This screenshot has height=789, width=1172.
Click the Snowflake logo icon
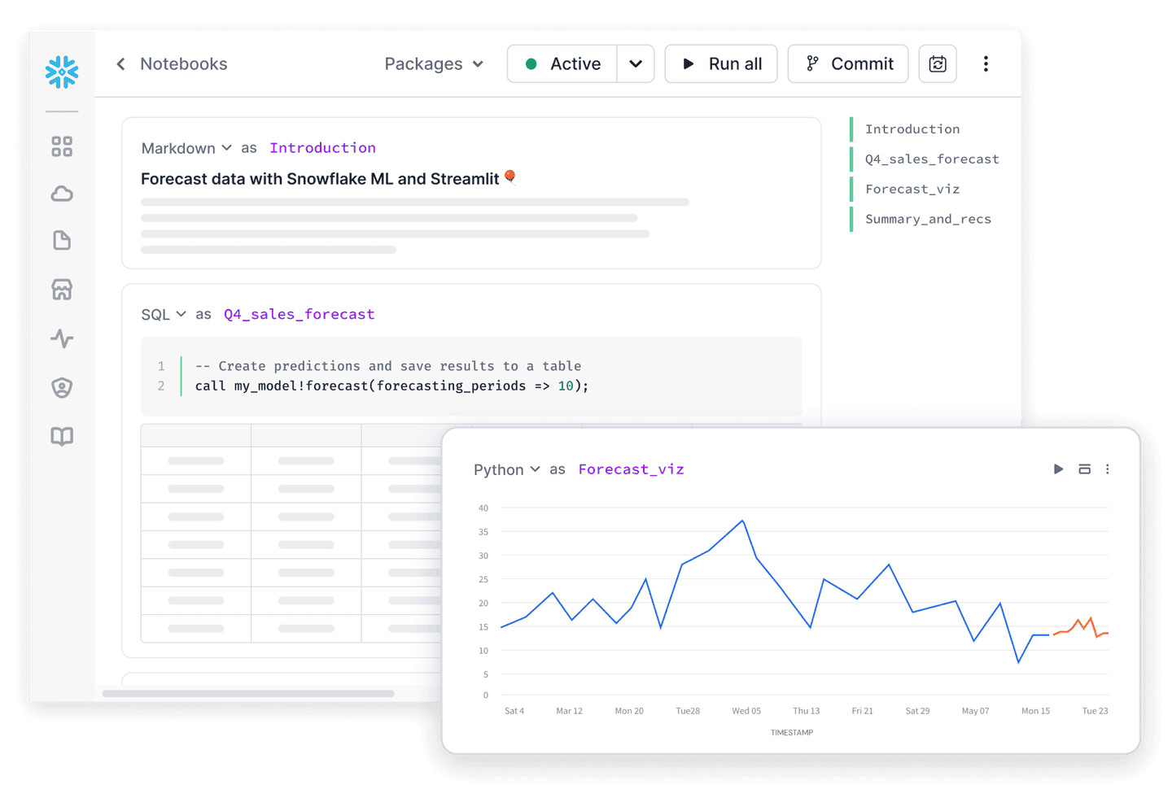coord(62,72)
